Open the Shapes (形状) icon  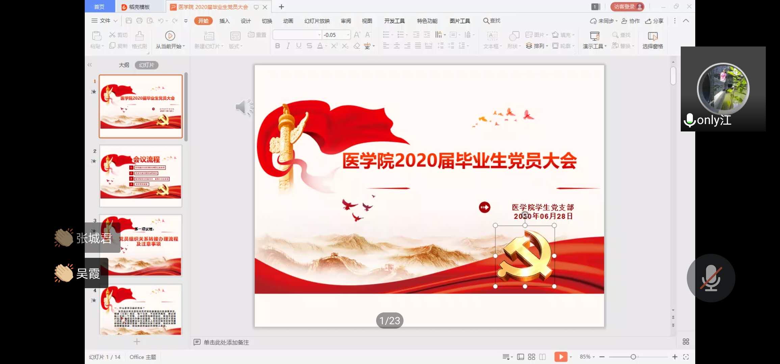click(514, 36)
